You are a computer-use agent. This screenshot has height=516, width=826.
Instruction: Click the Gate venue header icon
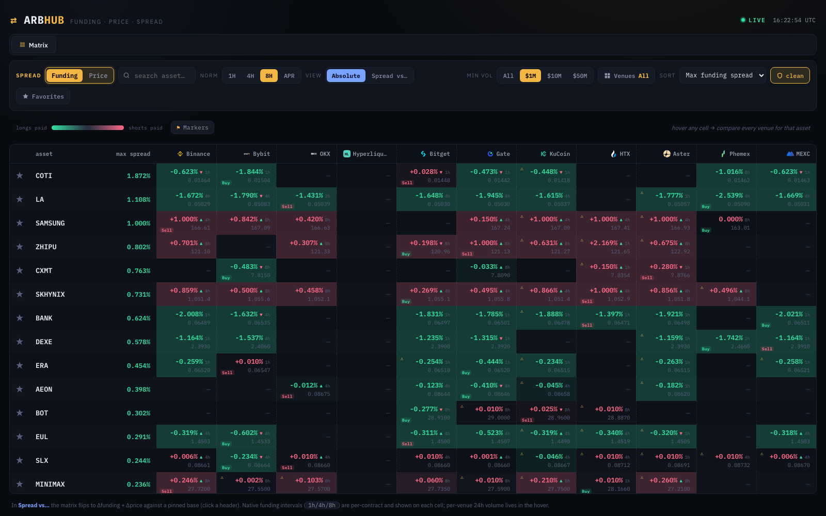pyautogui.click(x=490, y=154)
